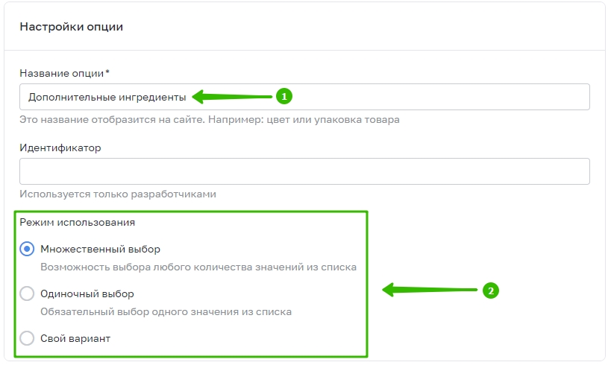The width and height of the screenshot is (611, 365).
Task: Click the green arrow pointing at the option name
Action: pos(232,97)
